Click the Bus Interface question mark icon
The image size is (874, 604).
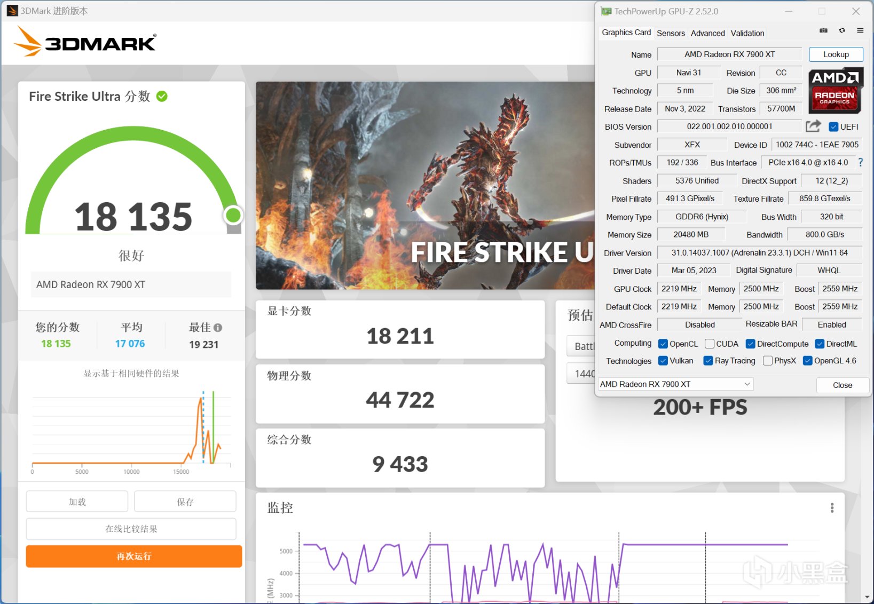860,162
